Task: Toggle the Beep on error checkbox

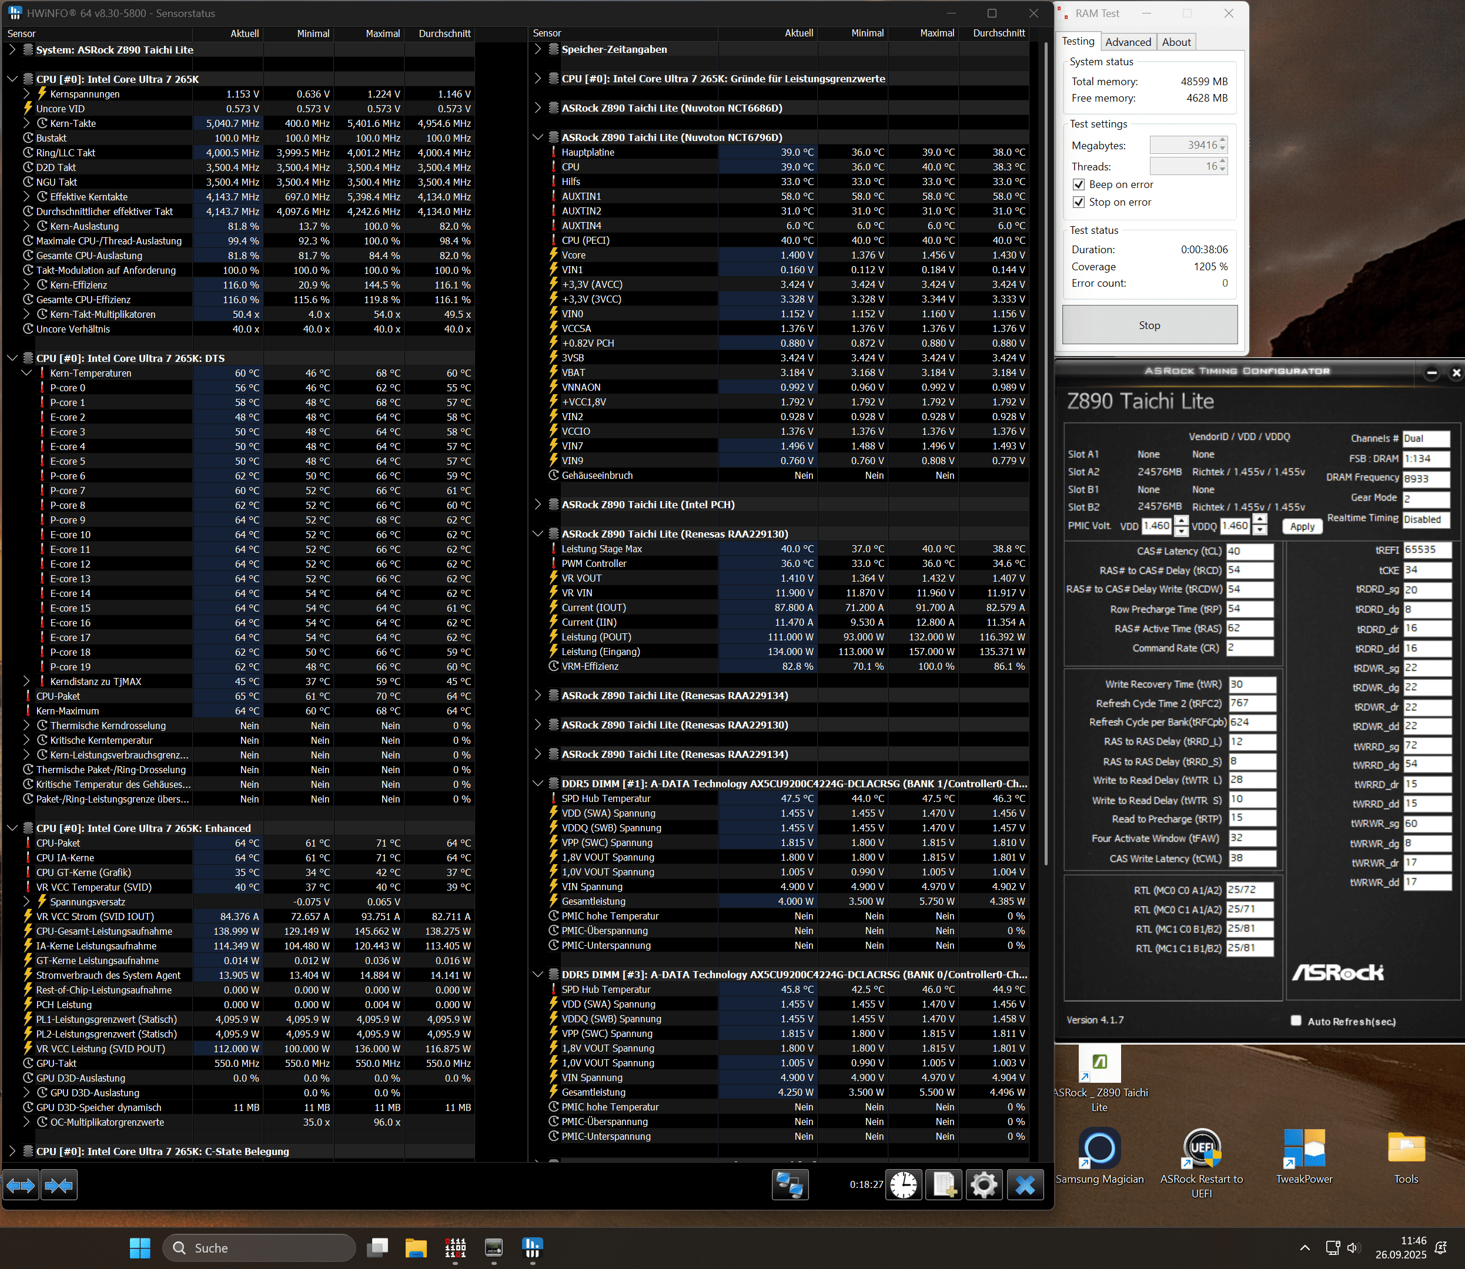Action: click(x=1078, y=185)
